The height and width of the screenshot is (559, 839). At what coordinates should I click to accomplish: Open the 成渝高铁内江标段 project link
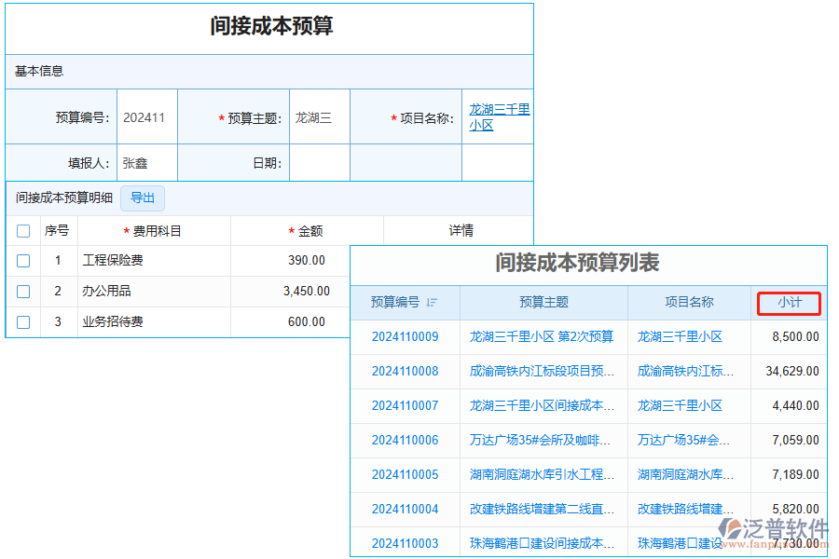[688, 371]
